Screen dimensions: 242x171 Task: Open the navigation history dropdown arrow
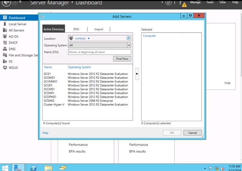[20, 2]
